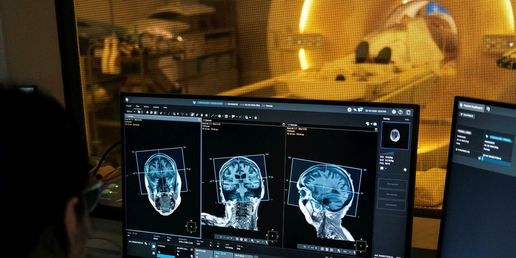Open the chat messages notification icon
This screenshot has height=258, width=516.
(360, 110)
